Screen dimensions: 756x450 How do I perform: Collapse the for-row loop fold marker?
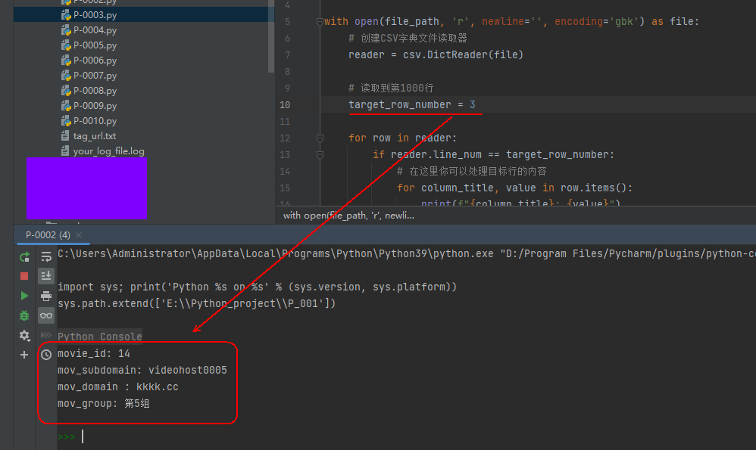pyautogui.click(x=320, y=138)
